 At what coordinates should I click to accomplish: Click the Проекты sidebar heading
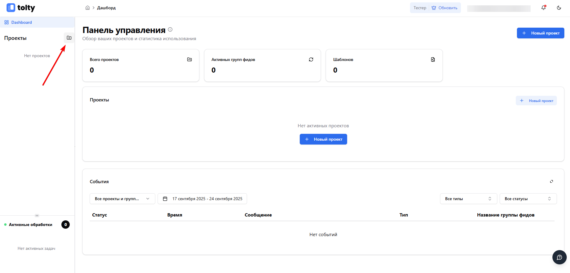coord(15,38)
